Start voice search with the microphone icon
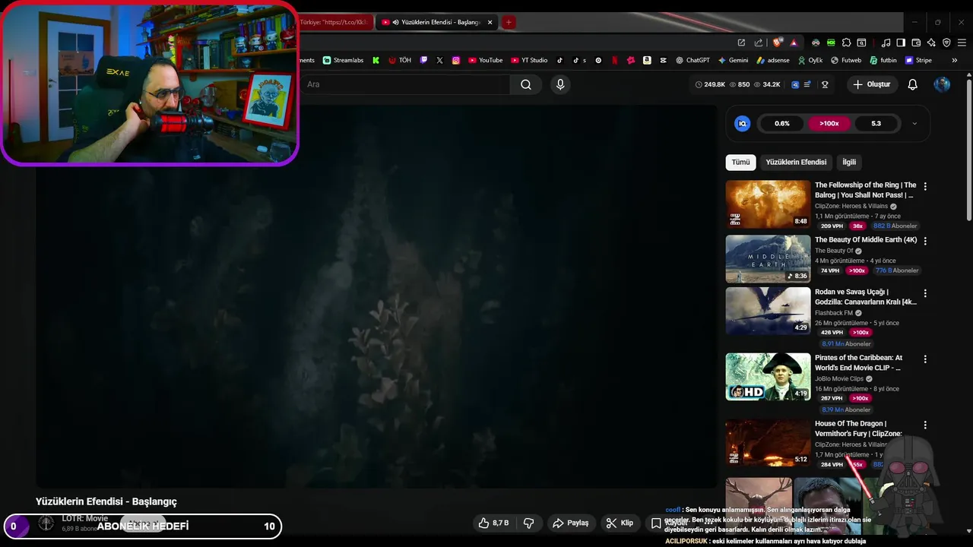The width and height of the screenshot is (973, 547). [560, 84]
